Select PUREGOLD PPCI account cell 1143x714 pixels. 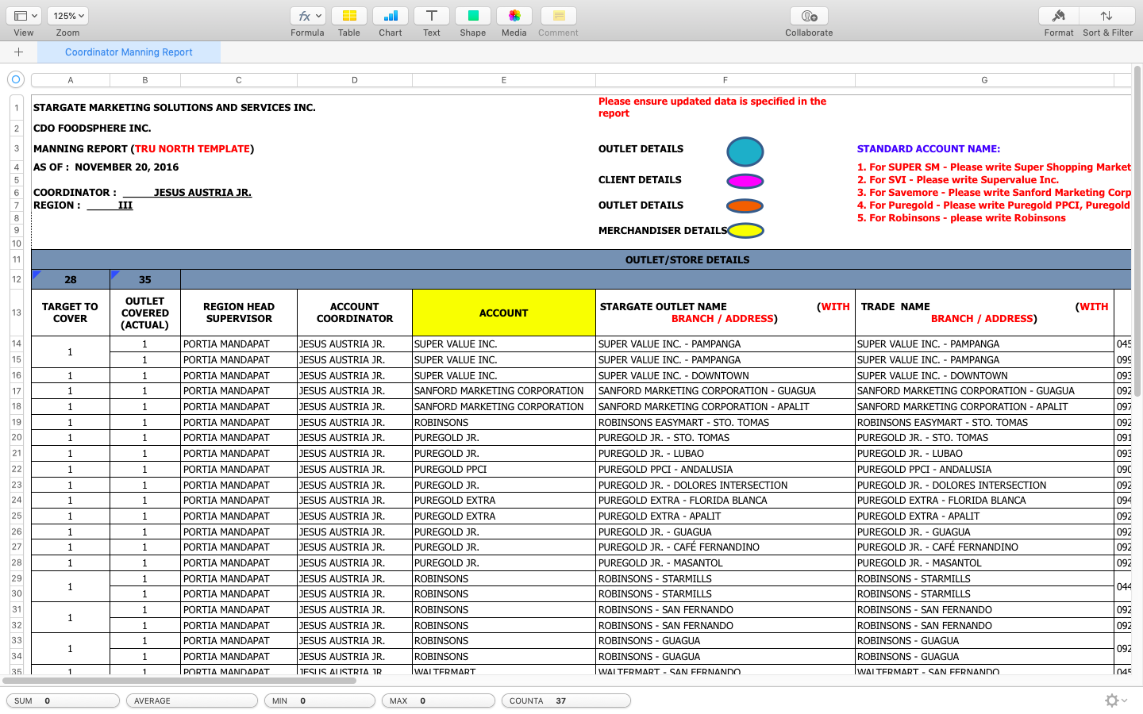point(504,469)
